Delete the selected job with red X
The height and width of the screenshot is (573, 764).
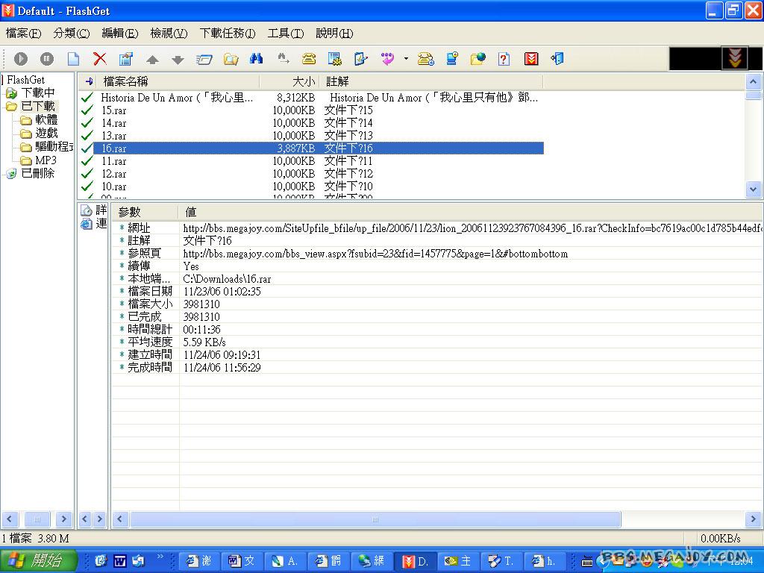pos(100,59)
